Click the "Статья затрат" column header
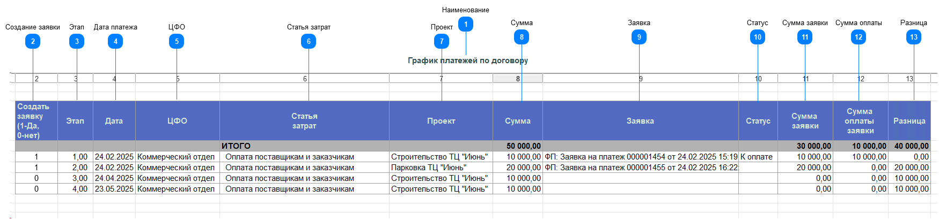 (304, 121)
